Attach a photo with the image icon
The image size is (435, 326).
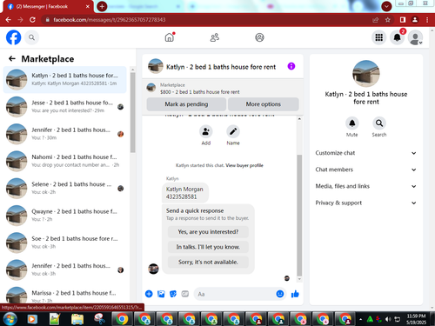pos(161,294)
